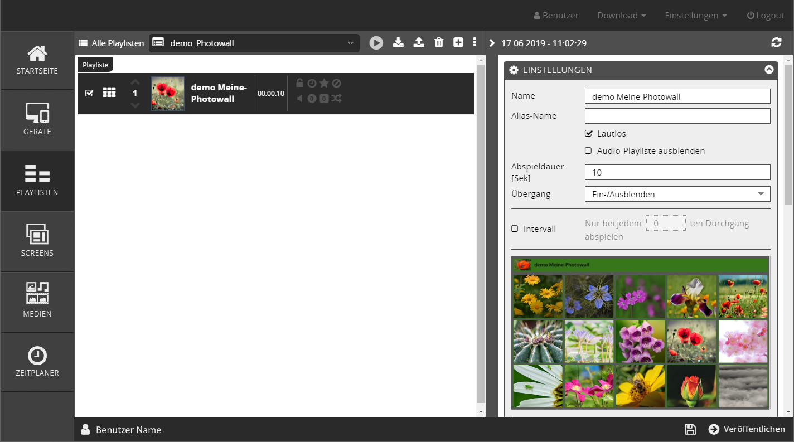This screenshot has width=794, height=442.
Task: Enable Audio-Playliste ausblenden checkbox
Action: click(588, 151)
